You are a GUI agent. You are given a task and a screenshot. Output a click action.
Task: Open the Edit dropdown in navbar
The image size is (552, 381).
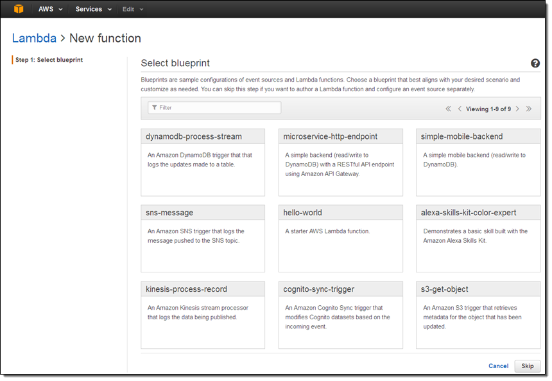point(133,9)
